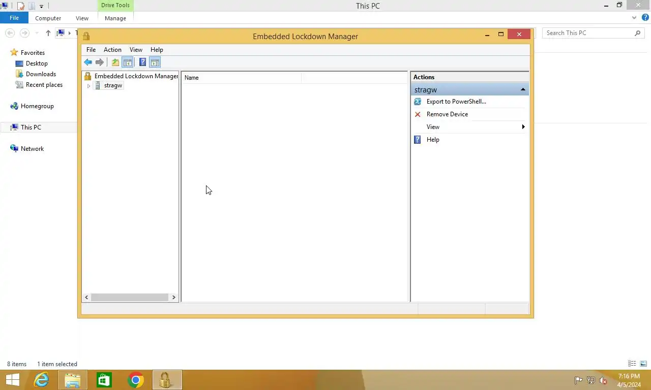Open the View menu in Lockdown Manager
651x390 pixels.
click(136, 50)
